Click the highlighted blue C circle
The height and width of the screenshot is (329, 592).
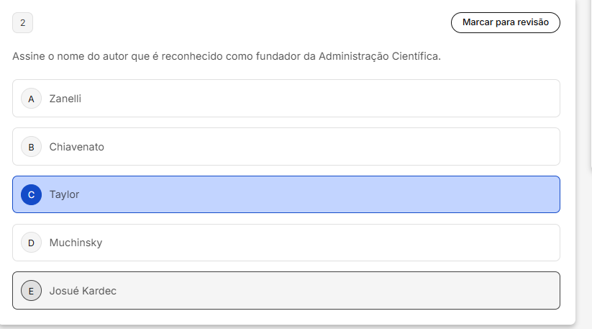[31, 194]
